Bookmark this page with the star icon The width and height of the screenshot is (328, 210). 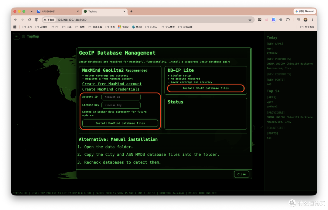click(x=250, y=20)
